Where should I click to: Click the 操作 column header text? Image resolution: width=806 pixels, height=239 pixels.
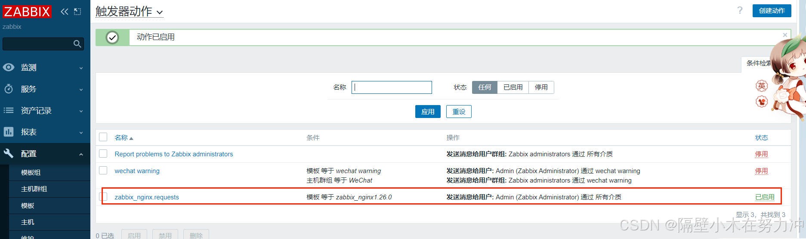pyautogui.click(x=453, y=138)
